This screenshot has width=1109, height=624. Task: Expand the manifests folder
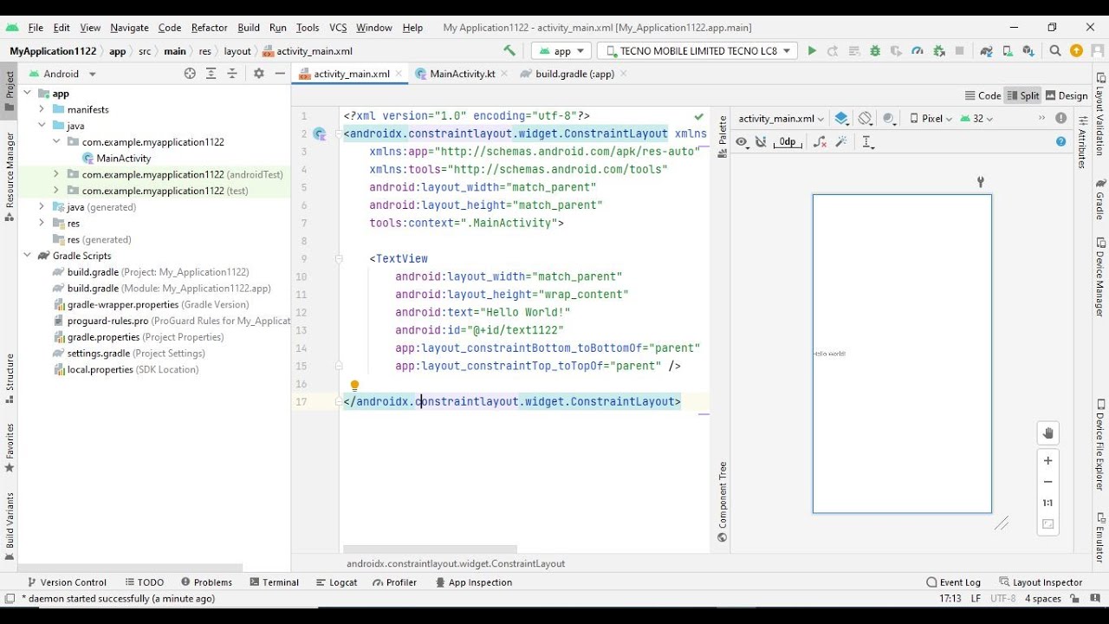click(x=41, y=110)
